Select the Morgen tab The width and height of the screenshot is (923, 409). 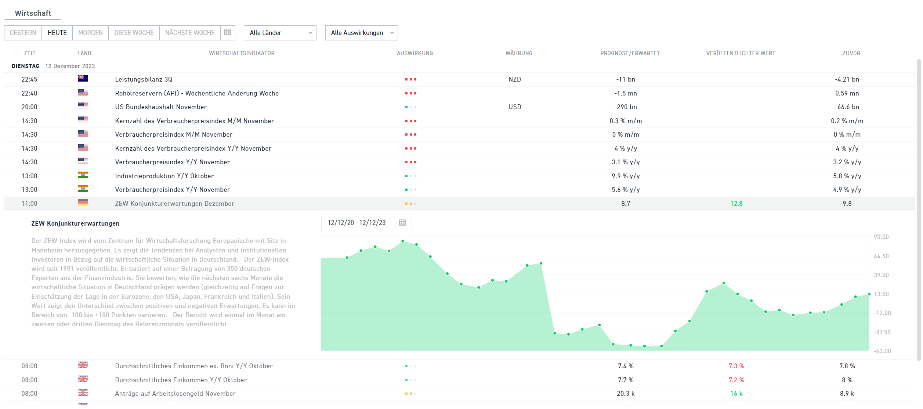point(90,33)
